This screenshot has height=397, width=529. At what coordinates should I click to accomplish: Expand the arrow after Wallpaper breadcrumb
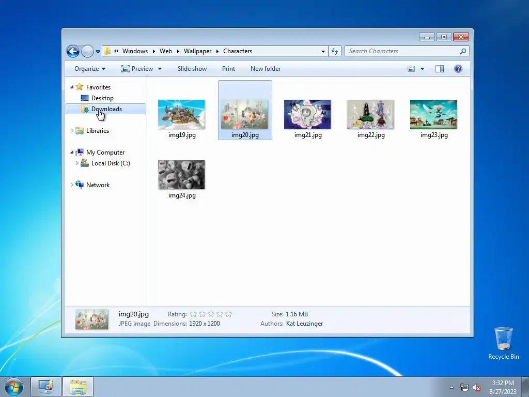coord(217,51)
